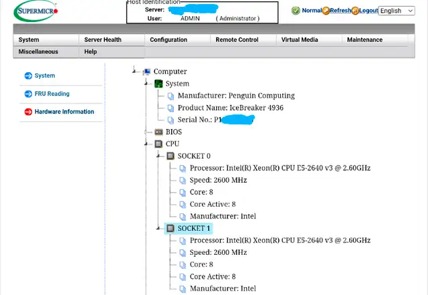Collapse the SOCKET 1 node
This screenshot has height=295, width=428.
(x=158, y=228)
